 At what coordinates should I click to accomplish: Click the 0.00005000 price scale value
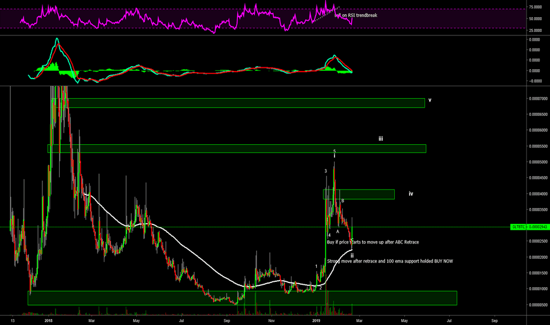(x=538, y=162)
